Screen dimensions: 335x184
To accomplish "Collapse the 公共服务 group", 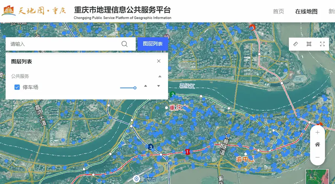I will tap(160, 76).
